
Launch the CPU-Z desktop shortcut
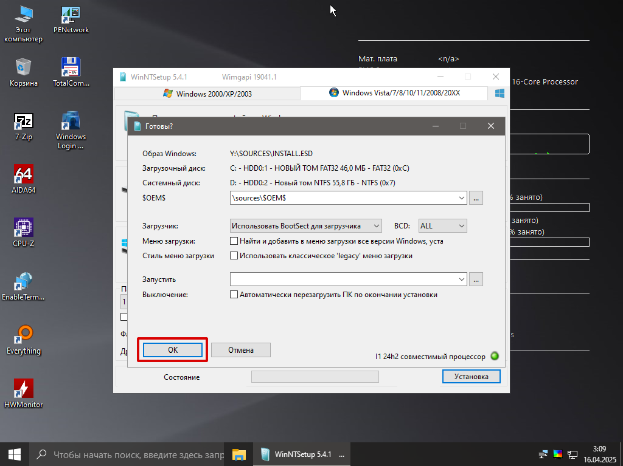coord(24,233)
